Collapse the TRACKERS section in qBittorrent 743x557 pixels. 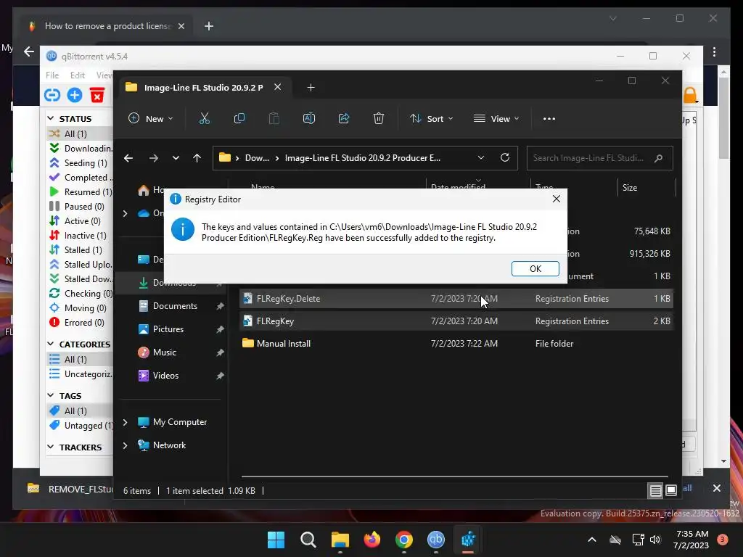pyautogui.click(x=51, y=447)
